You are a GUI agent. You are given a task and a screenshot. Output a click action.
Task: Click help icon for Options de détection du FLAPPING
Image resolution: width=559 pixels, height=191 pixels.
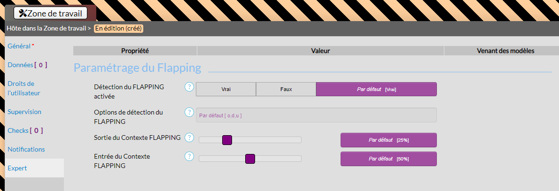(189, 112)
